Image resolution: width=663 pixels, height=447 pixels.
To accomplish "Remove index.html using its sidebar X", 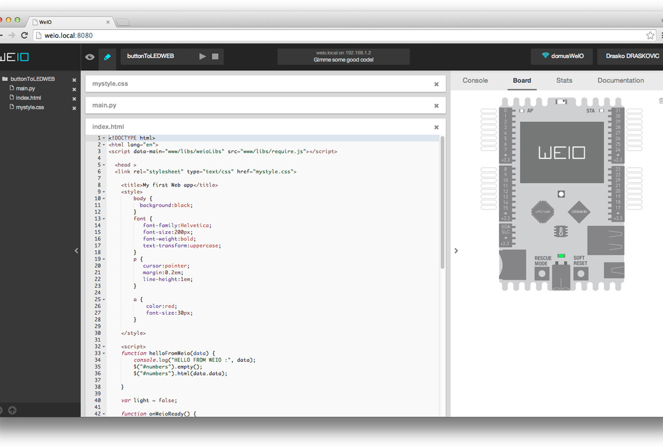I will 74,98.
